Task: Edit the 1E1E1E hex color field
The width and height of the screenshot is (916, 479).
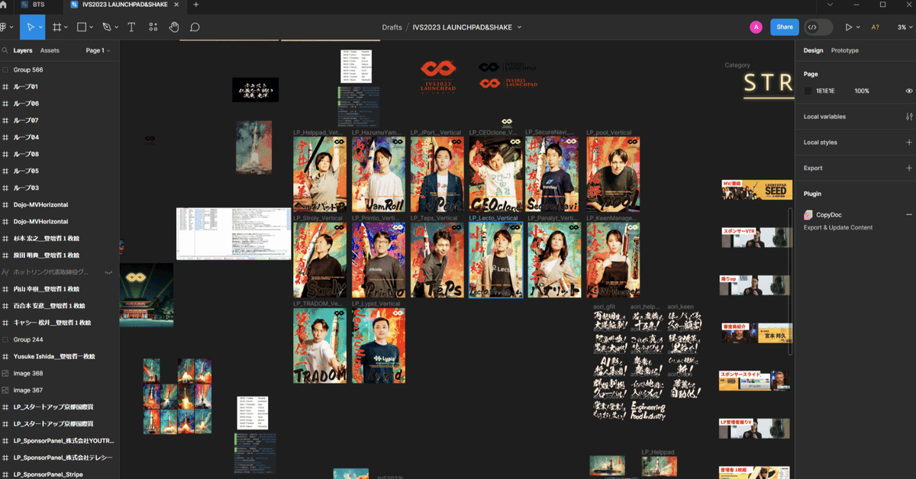Action: [x=826, y=91]
